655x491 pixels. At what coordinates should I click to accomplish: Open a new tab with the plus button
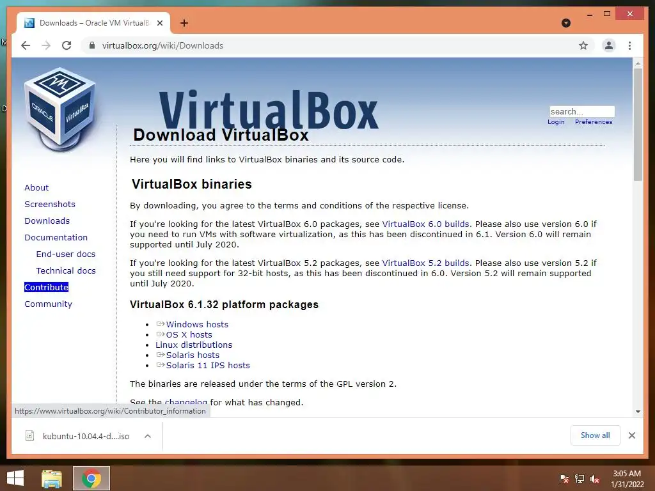coord(184,23)
